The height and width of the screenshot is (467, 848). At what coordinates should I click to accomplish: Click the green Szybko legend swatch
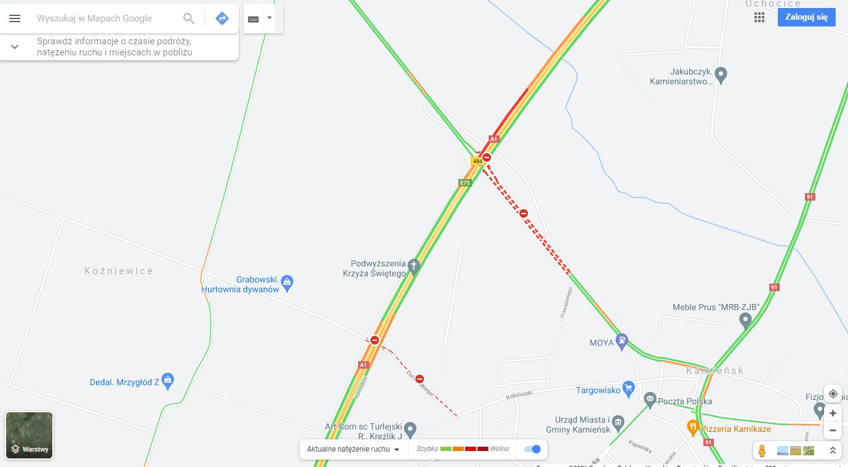tap(446, 449)
